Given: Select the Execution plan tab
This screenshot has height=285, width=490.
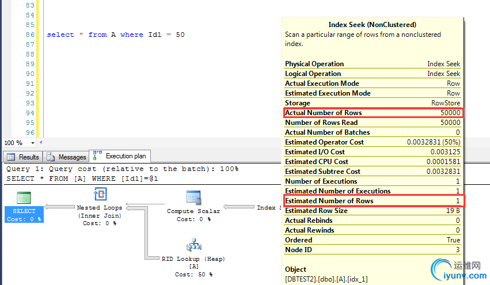Looking at the screenshot, I should coord(120,156).
